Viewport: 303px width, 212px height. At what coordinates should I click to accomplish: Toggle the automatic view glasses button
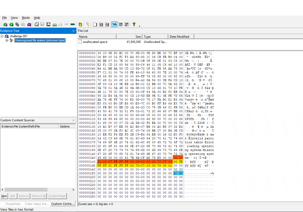[114, 25]
